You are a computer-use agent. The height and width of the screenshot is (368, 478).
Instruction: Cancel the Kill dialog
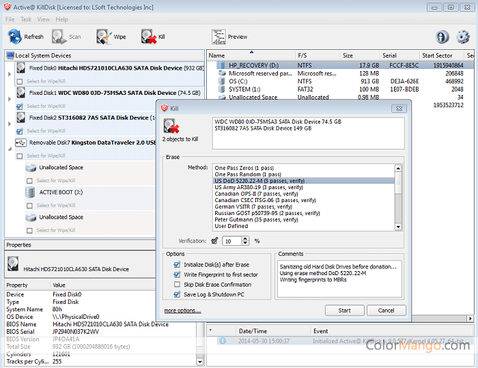coord(386,311)
